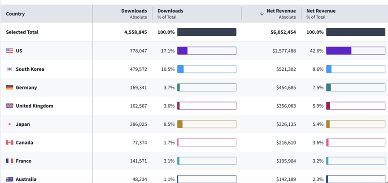388x183 pixels.
Task: Click Japan downloads value 386,025
Action: 138,124
